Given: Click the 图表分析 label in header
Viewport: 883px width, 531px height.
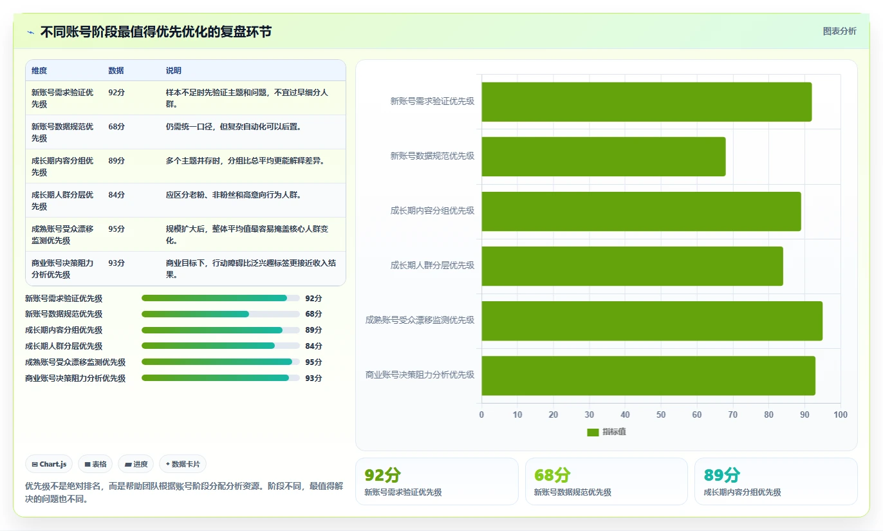Looking at the screenshot, I should 840,31.
